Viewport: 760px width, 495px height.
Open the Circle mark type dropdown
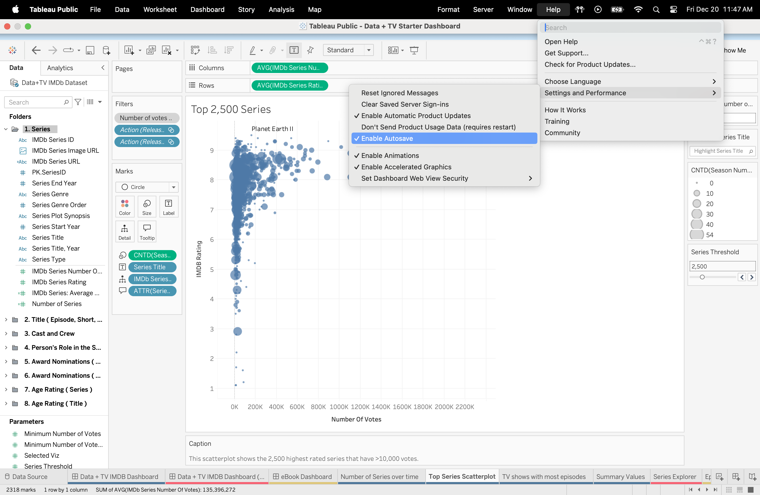[x=173, y=187]
